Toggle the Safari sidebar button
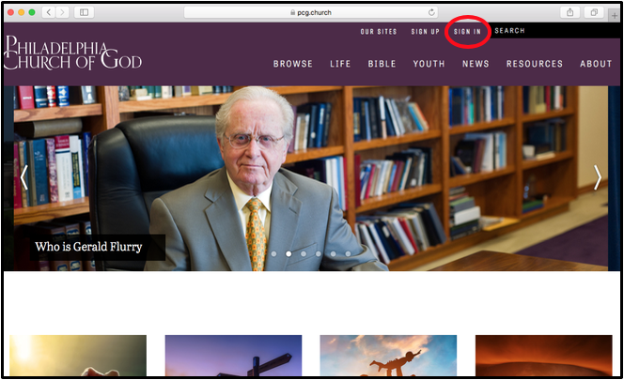 [x=84, y=12]
